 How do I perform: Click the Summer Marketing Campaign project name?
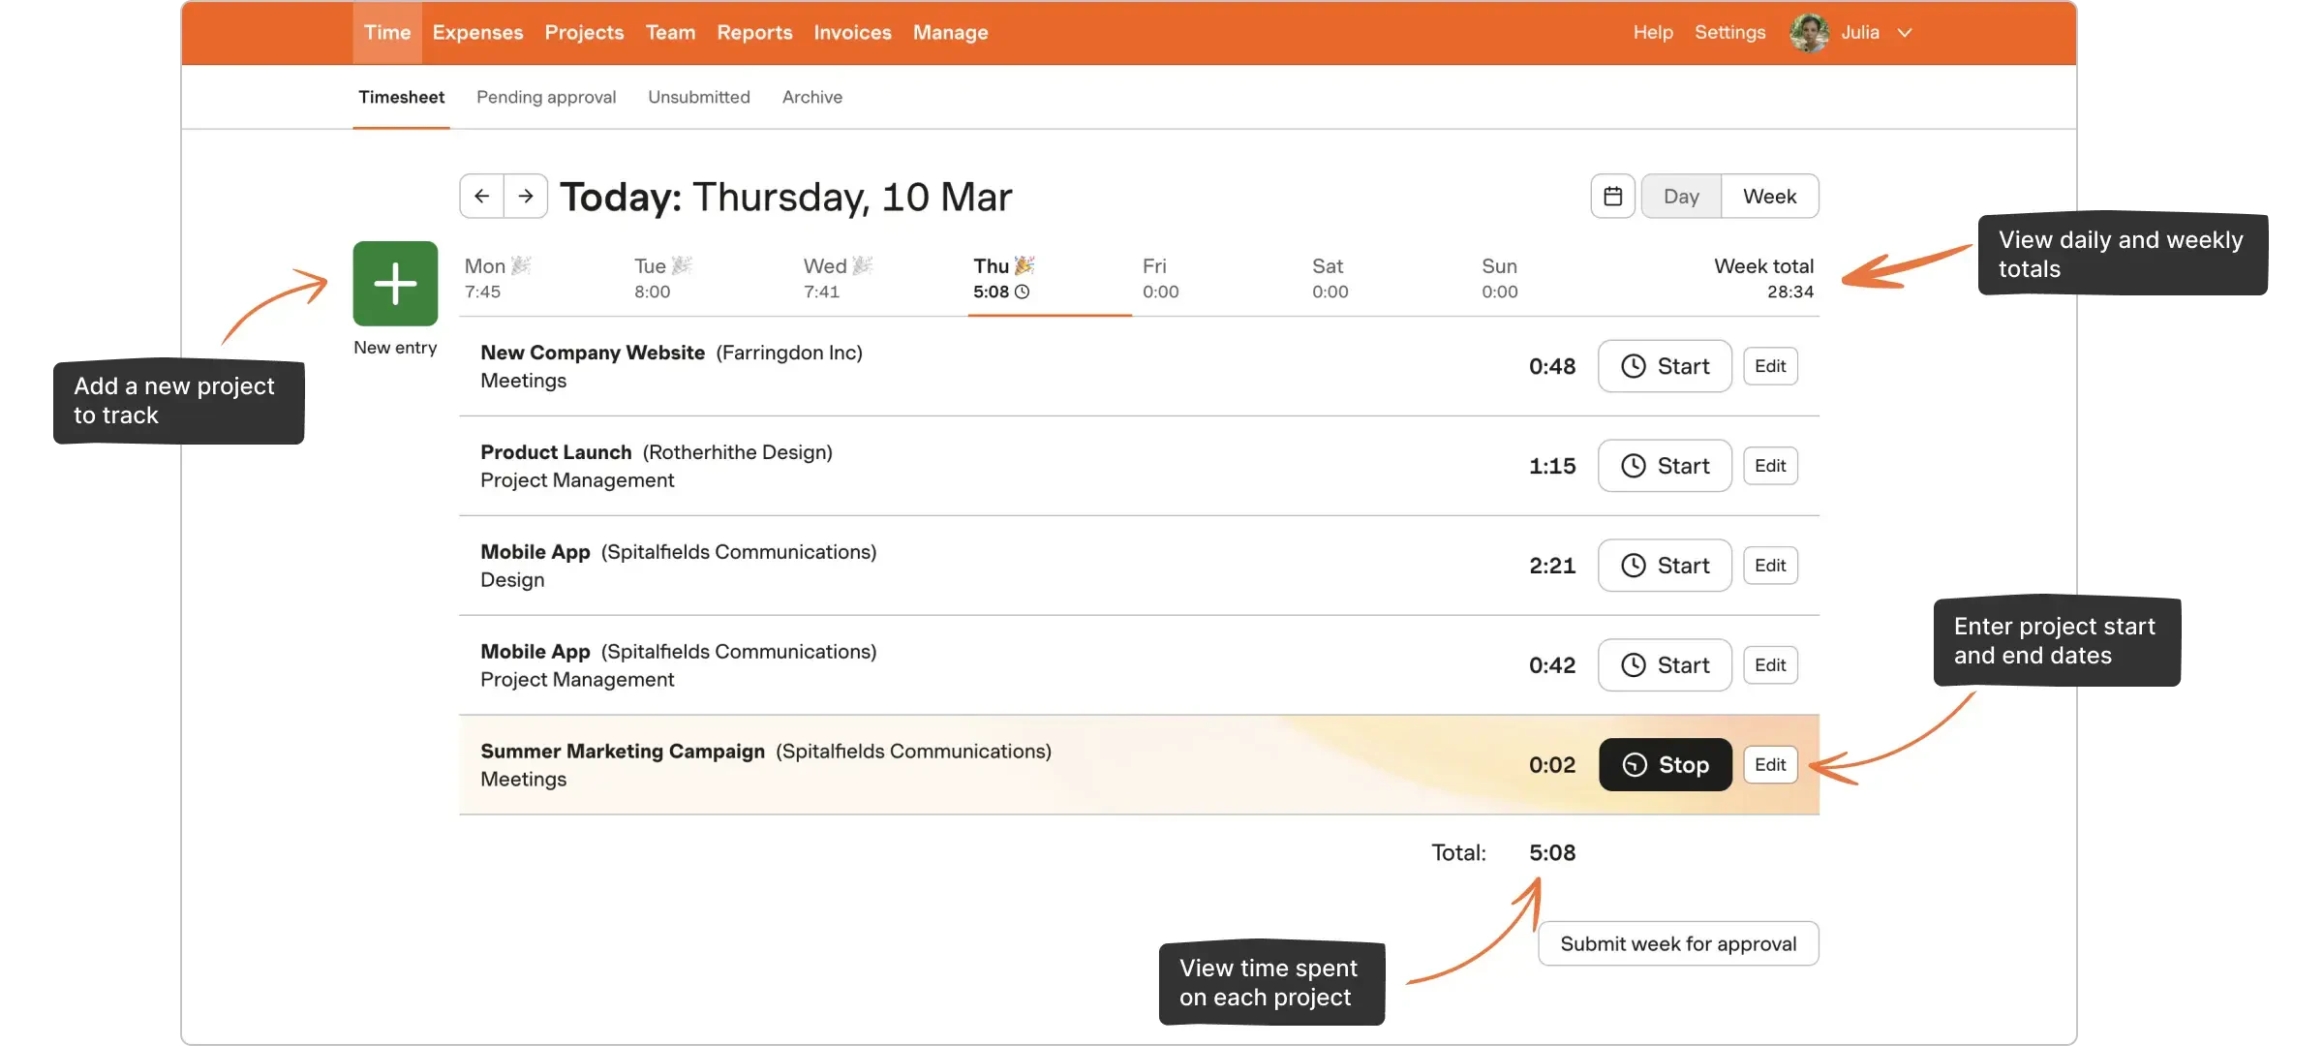(623, 752)
